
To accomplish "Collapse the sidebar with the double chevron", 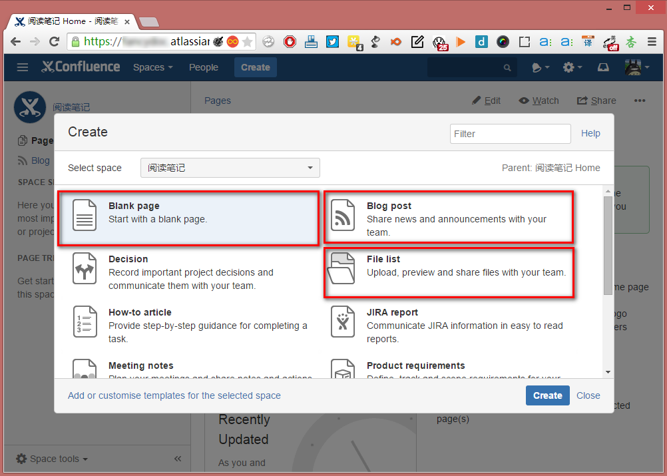I will pyautogui.click(x=178, y=459).
